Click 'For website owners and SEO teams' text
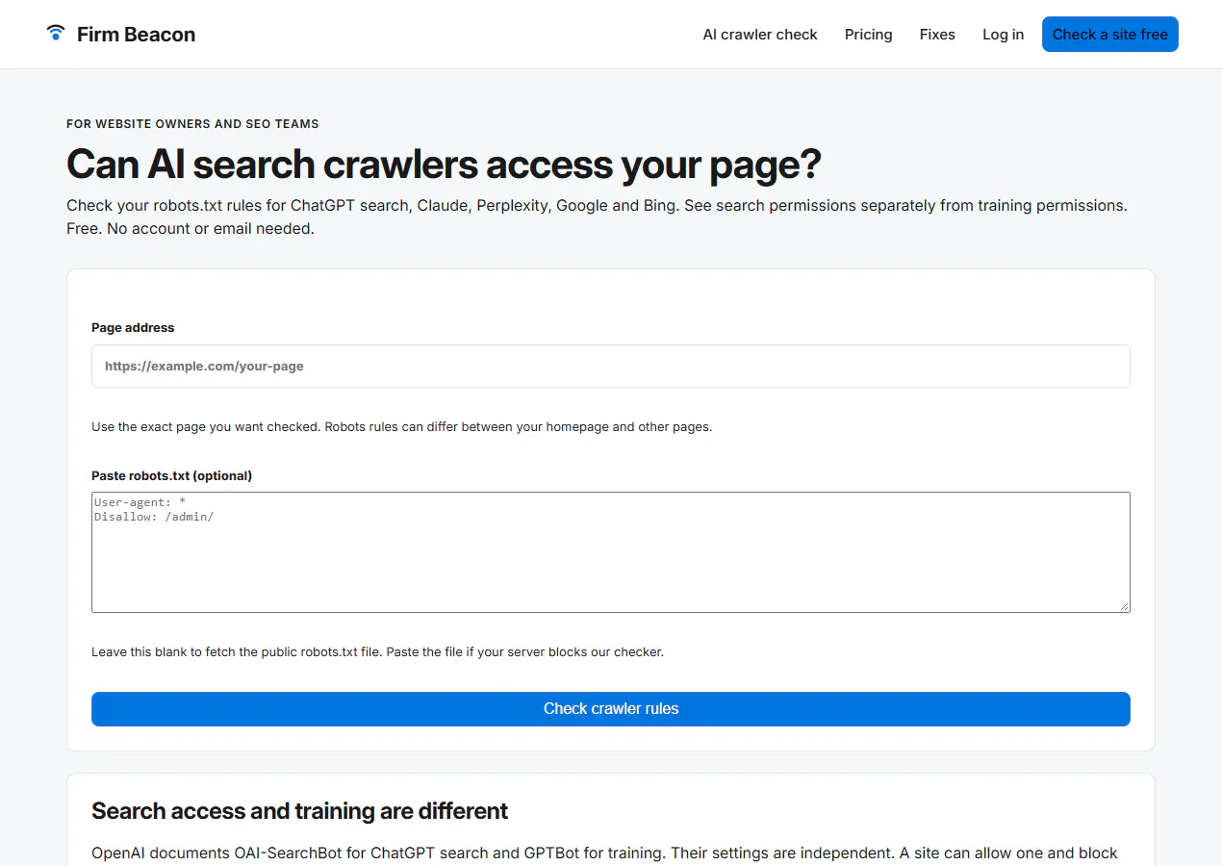This screenshot has width=1222, height=866. (x=192, y=124)
